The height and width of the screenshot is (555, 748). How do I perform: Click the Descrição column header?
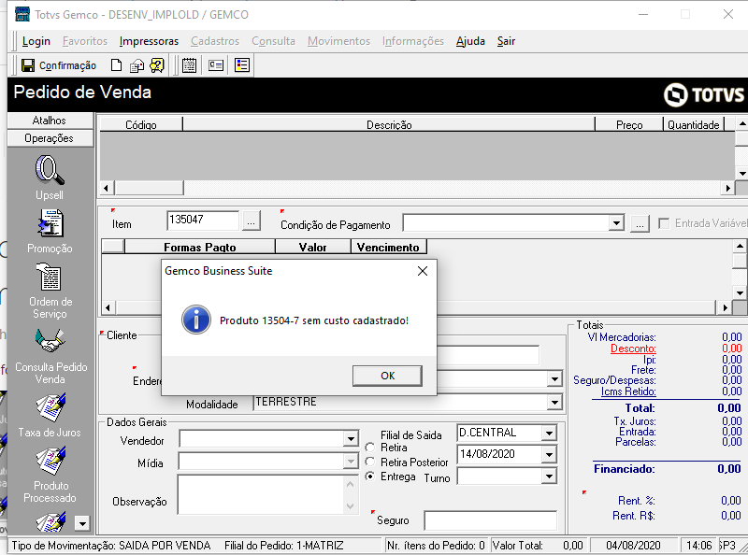[x=389, y=125]
